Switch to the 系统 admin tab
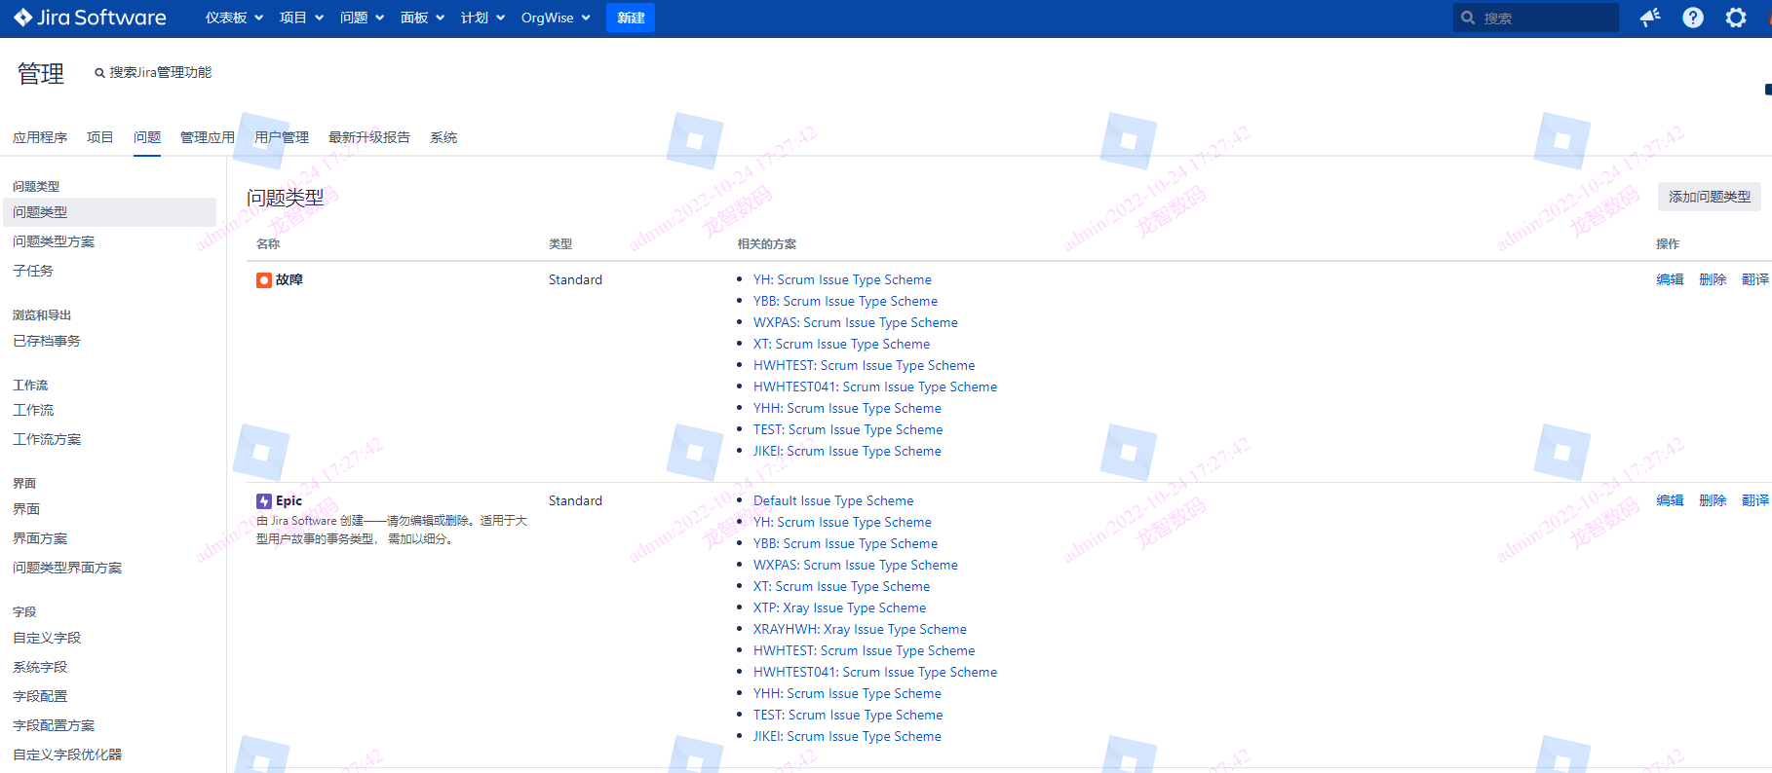The width and height of the screenshot is (1772, 773). point(443,137)
